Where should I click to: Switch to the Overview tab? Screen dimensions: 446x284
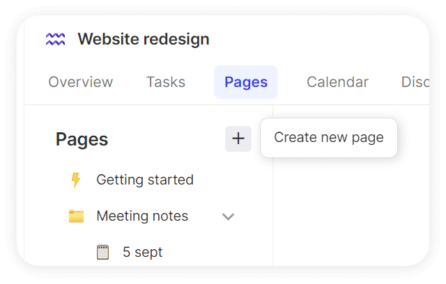pos(80,82)
